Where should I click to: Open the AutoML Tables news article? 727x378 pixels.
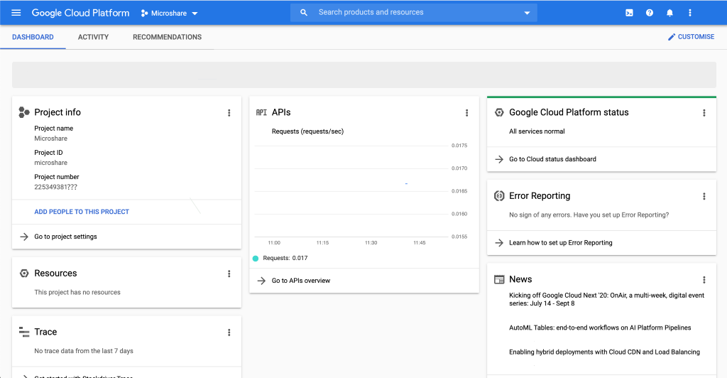coord(600,328)
